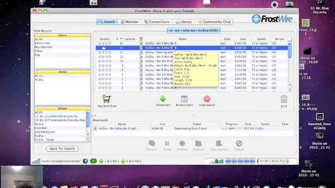Click the Cancel download icon
Screen dimensions: 335x188
point(239,144)
